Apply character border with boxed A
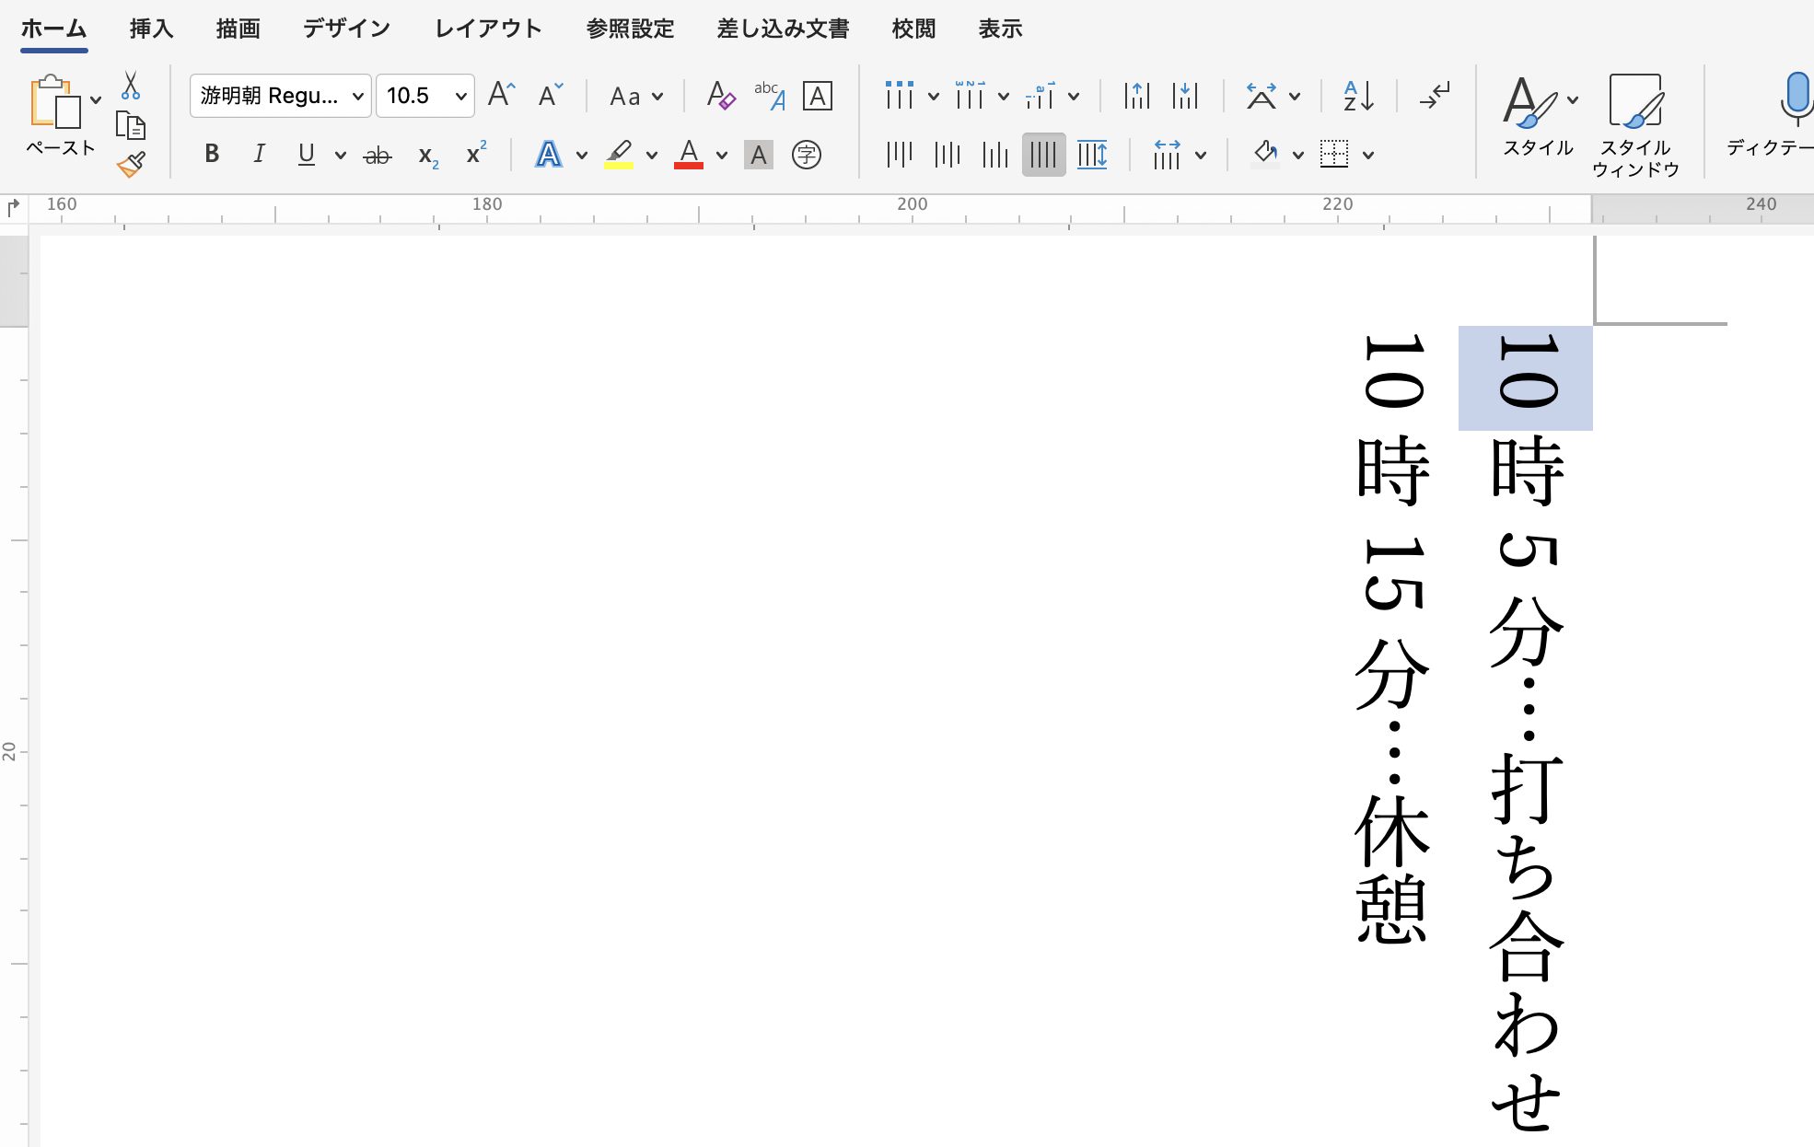 [x=818, y=96]
